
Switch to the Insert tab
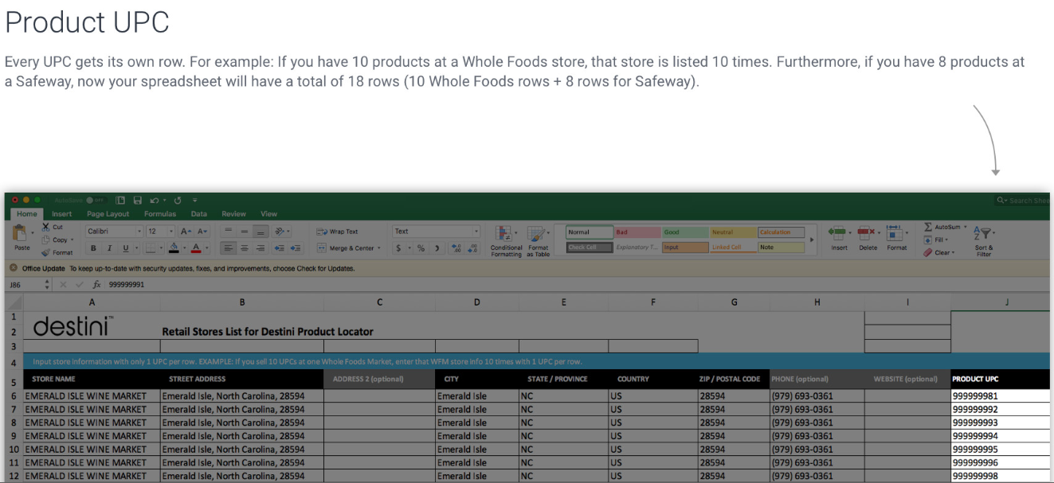point(61,214)
